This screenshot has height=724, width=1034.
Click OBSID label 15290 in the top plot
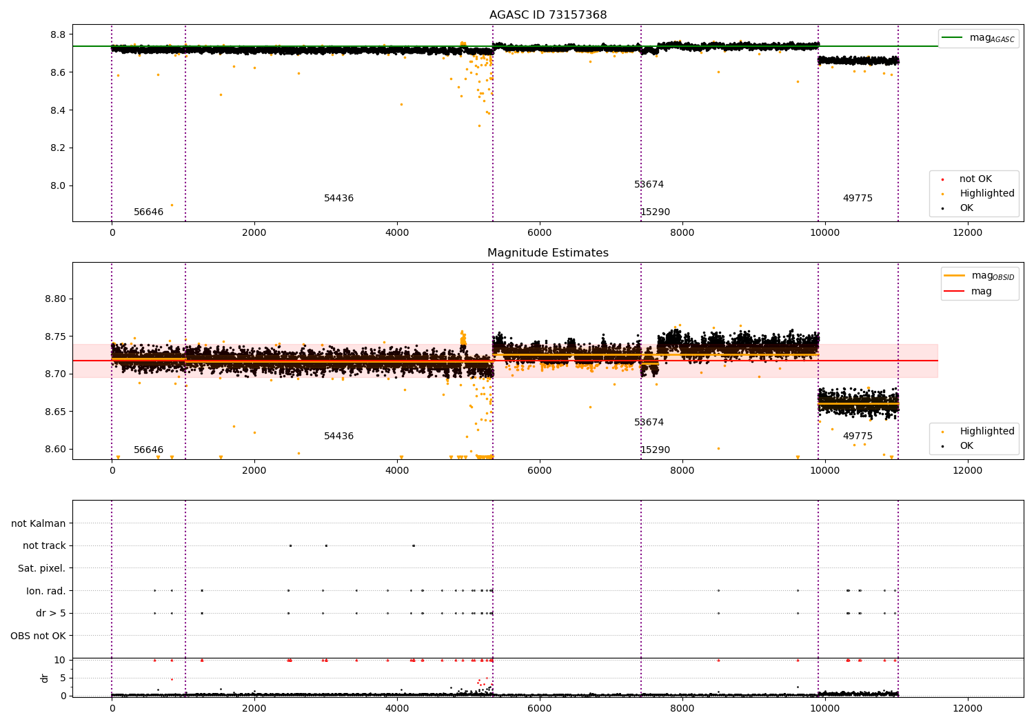(x=655, y=212)
